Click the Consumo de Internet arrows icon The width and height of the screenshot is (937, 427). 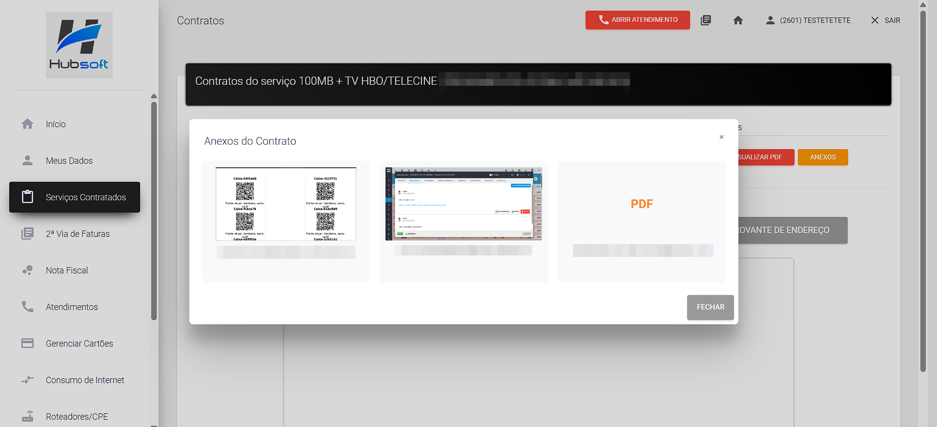click(x=28, y=380)
